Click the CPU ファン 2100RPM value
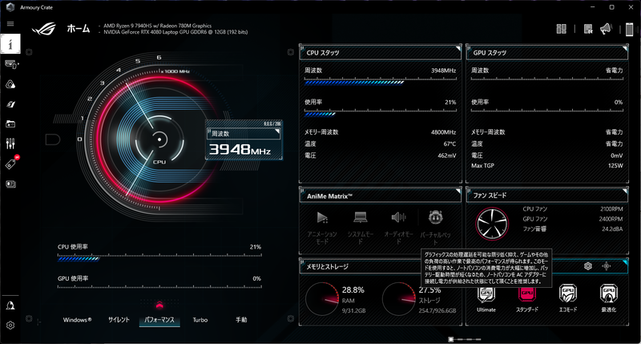This screenshot has height=344, width=641. tap(611, 209)
